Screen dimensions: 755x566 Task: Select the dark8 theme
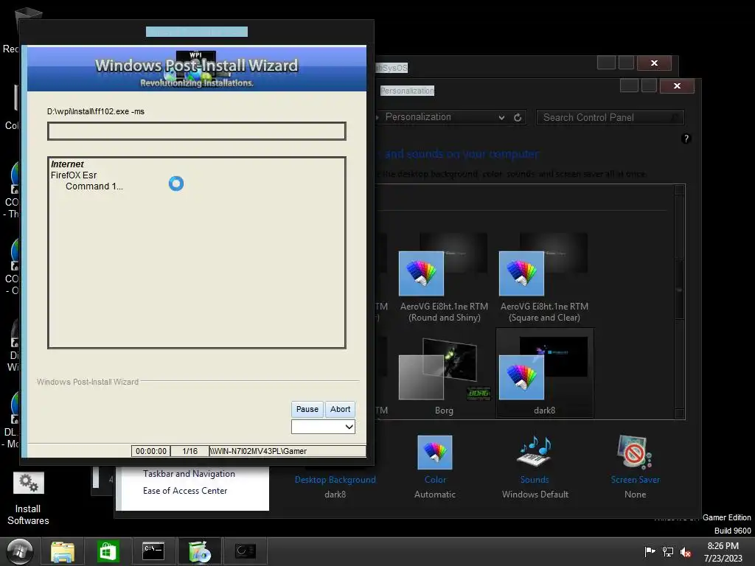(545, 373)
